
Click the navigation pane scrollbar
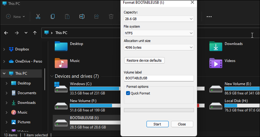pos(45,79)
